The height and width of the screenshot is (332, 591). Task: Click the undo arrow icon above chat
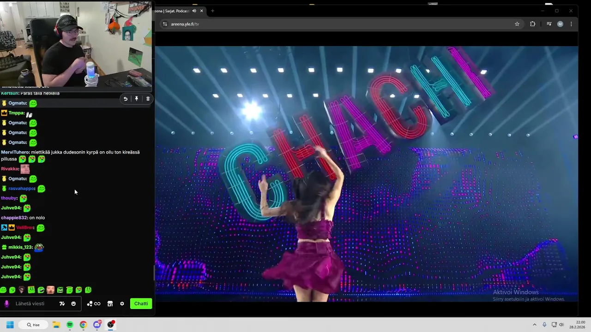[x=125, y=99]
